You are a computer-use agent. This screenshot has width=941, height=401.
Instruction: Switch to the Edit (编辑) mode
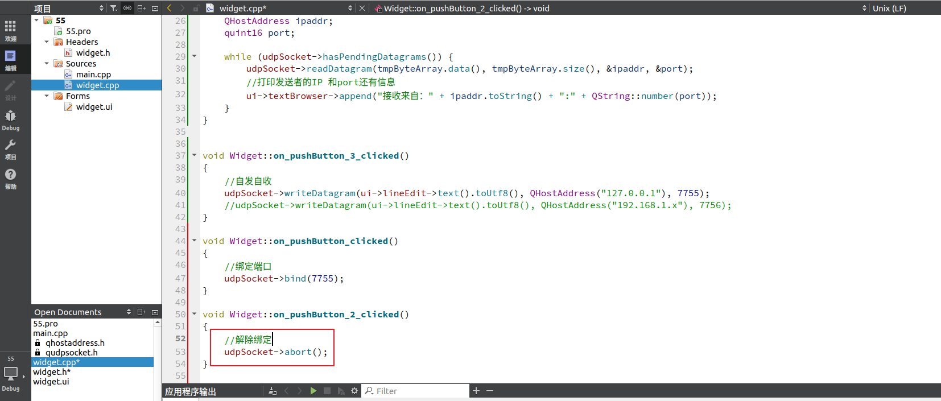pyautogui.click(x=10, y=60)
